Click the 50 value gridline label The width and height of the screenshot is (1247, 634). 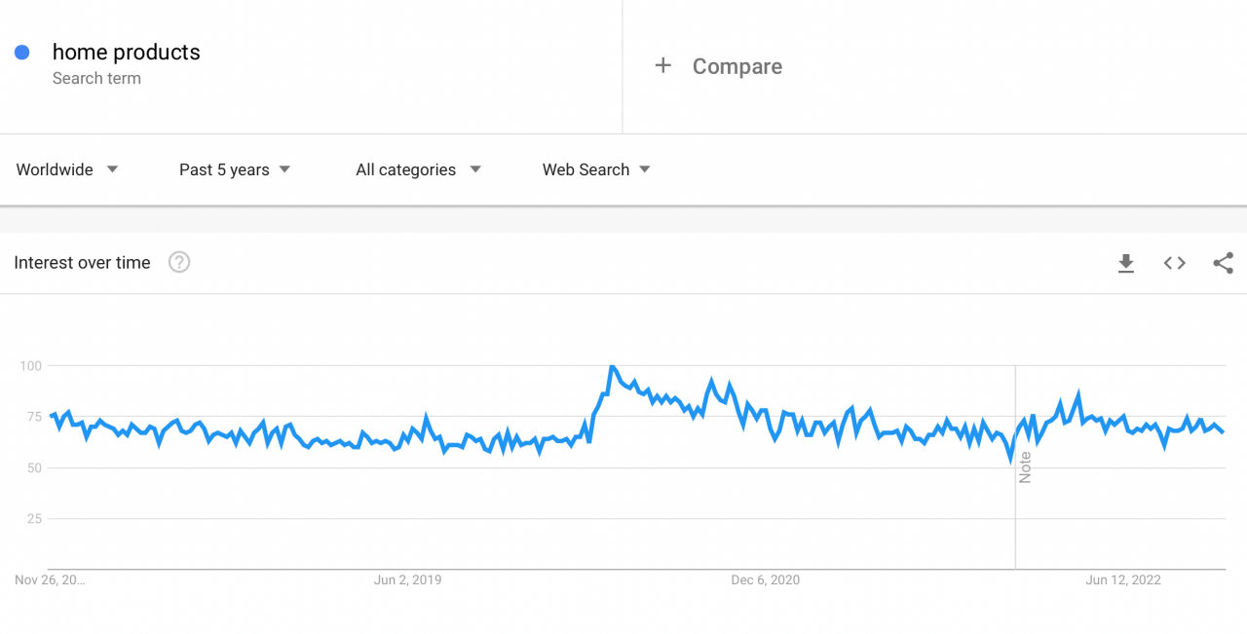(34, 467)
